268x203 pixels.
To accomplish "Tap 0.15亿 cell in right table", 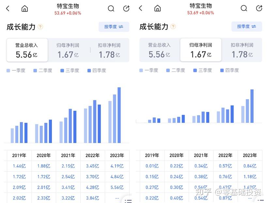I will pos(152,177).
